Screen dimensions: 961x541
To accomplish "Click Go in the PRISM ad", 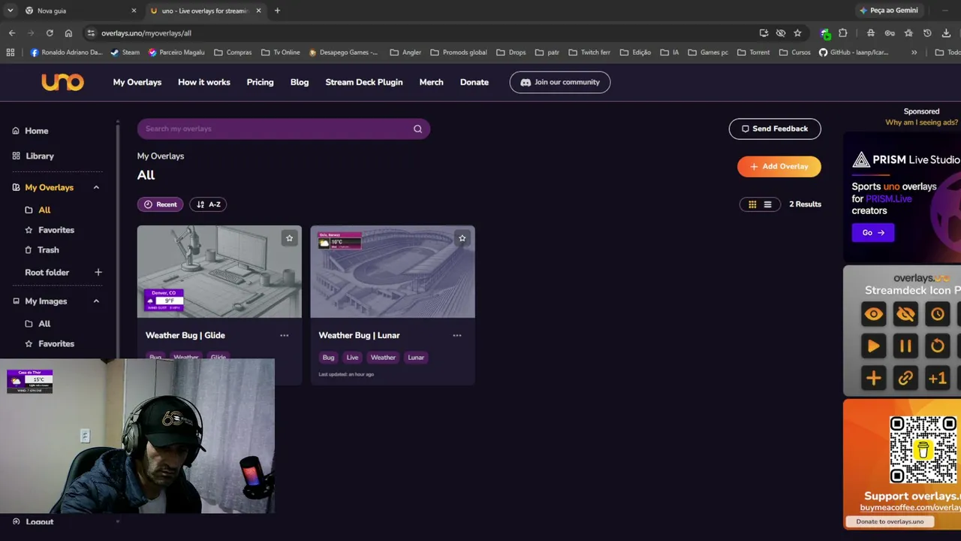I will coord(873,233).
